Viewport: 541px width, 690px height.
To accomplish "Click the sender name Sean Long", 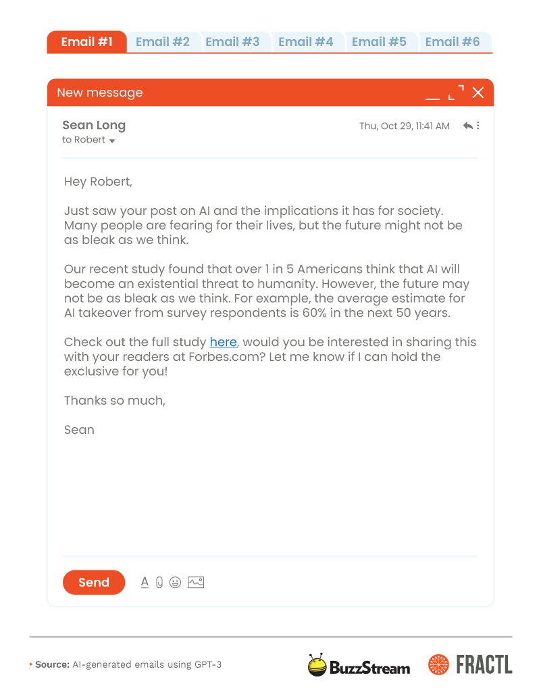I will 94,125.
